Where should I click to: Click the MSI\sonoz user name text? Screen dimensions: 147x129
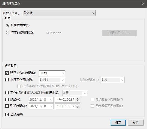tap(53, 33)
